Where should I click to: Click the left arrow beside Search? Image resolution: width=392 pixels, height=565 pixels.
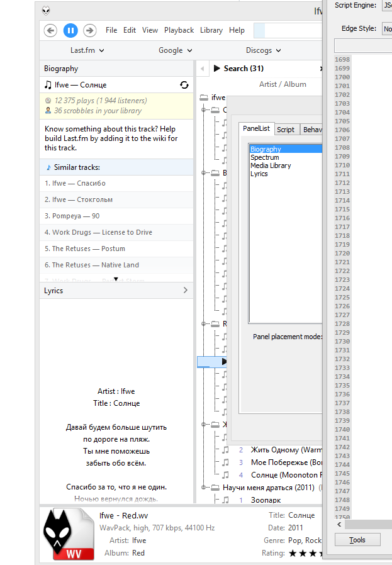pos(203,69)
